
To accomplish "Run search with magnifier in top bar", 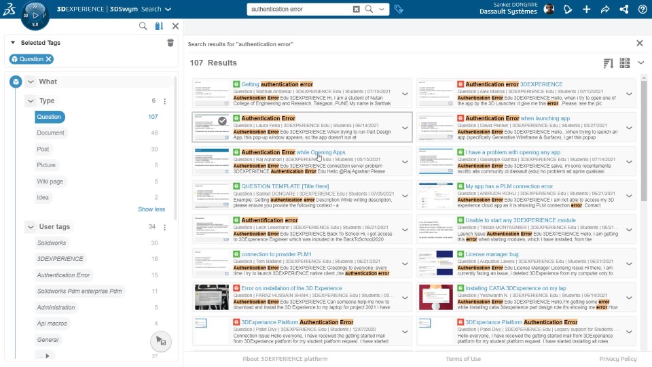I will pos(369,9).
